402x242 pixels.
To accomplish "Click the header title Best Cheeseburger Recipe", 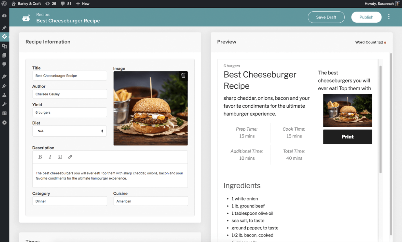I will point(68,21).
